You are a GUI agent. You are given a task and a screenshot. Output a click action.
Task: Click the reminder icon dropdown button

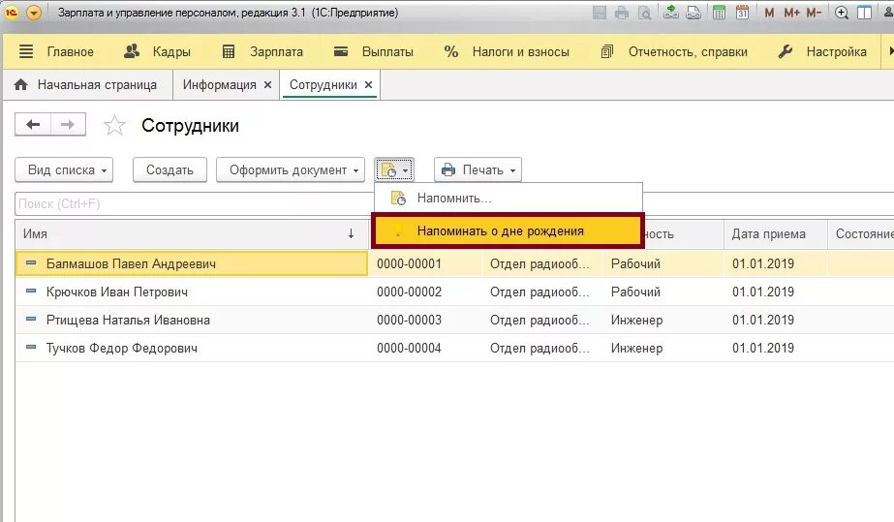(394, 169)
